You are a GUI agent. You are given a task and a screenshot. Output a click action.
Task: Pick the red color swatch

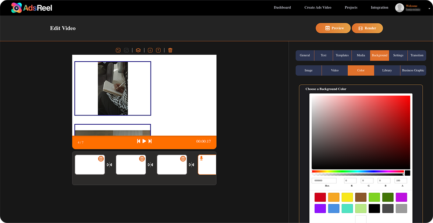coord(320,197)
